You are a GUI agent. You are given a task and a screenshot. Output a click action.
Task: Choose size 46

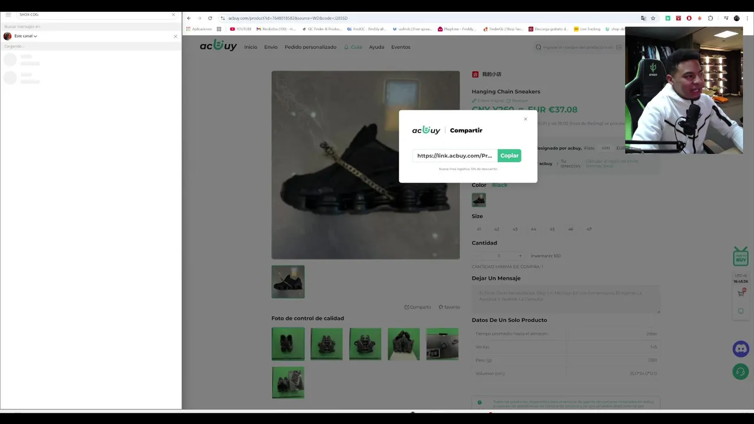571,229
